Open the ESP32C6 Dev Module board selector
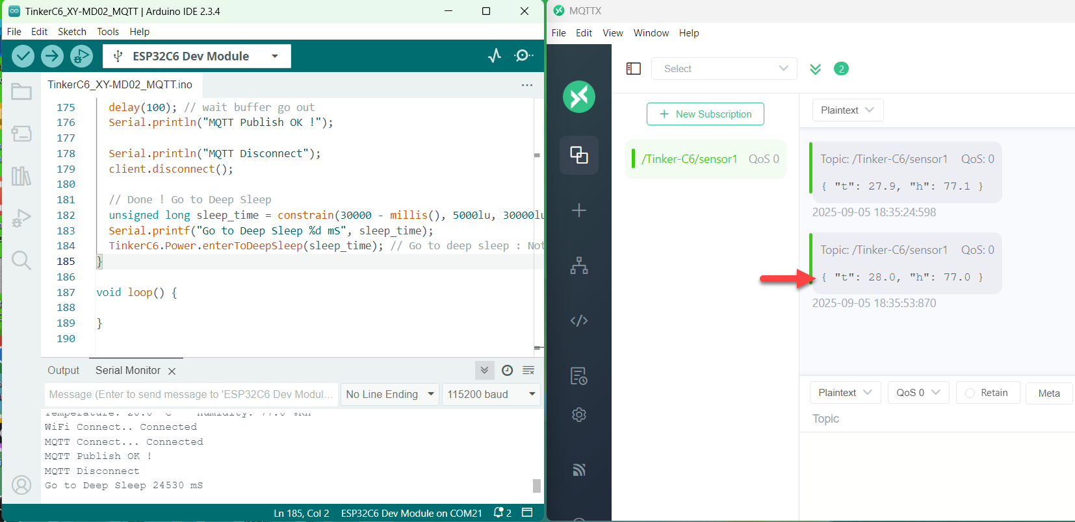This screenshot has width=1075, height=522. coord(197,56)
